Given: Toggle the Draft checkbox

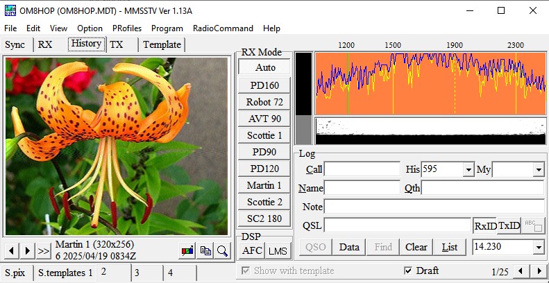Looking at the screenshot, I should [x=408, y=271].
